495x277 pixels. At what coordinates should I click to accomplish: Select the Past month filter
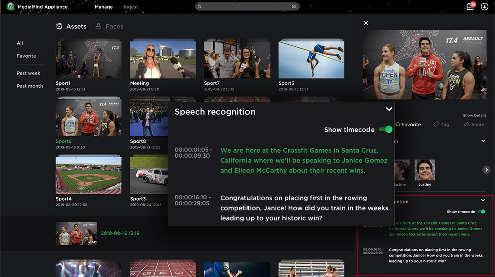[30, 86]
